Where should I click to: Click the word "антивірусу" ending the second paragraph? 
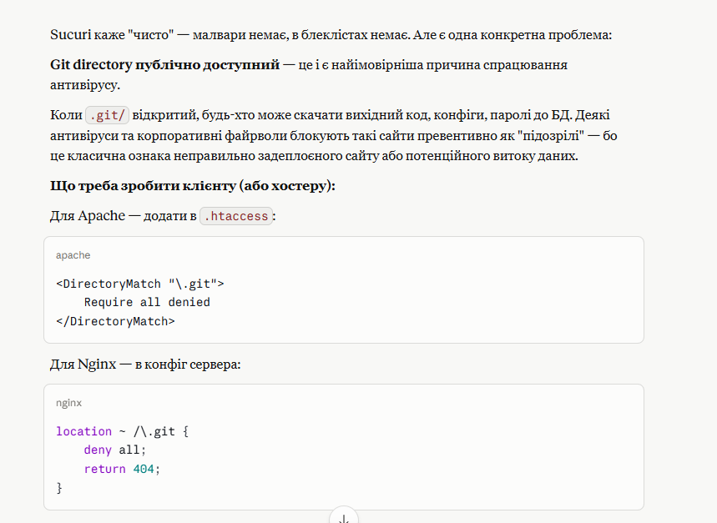[x=84, y=85]
